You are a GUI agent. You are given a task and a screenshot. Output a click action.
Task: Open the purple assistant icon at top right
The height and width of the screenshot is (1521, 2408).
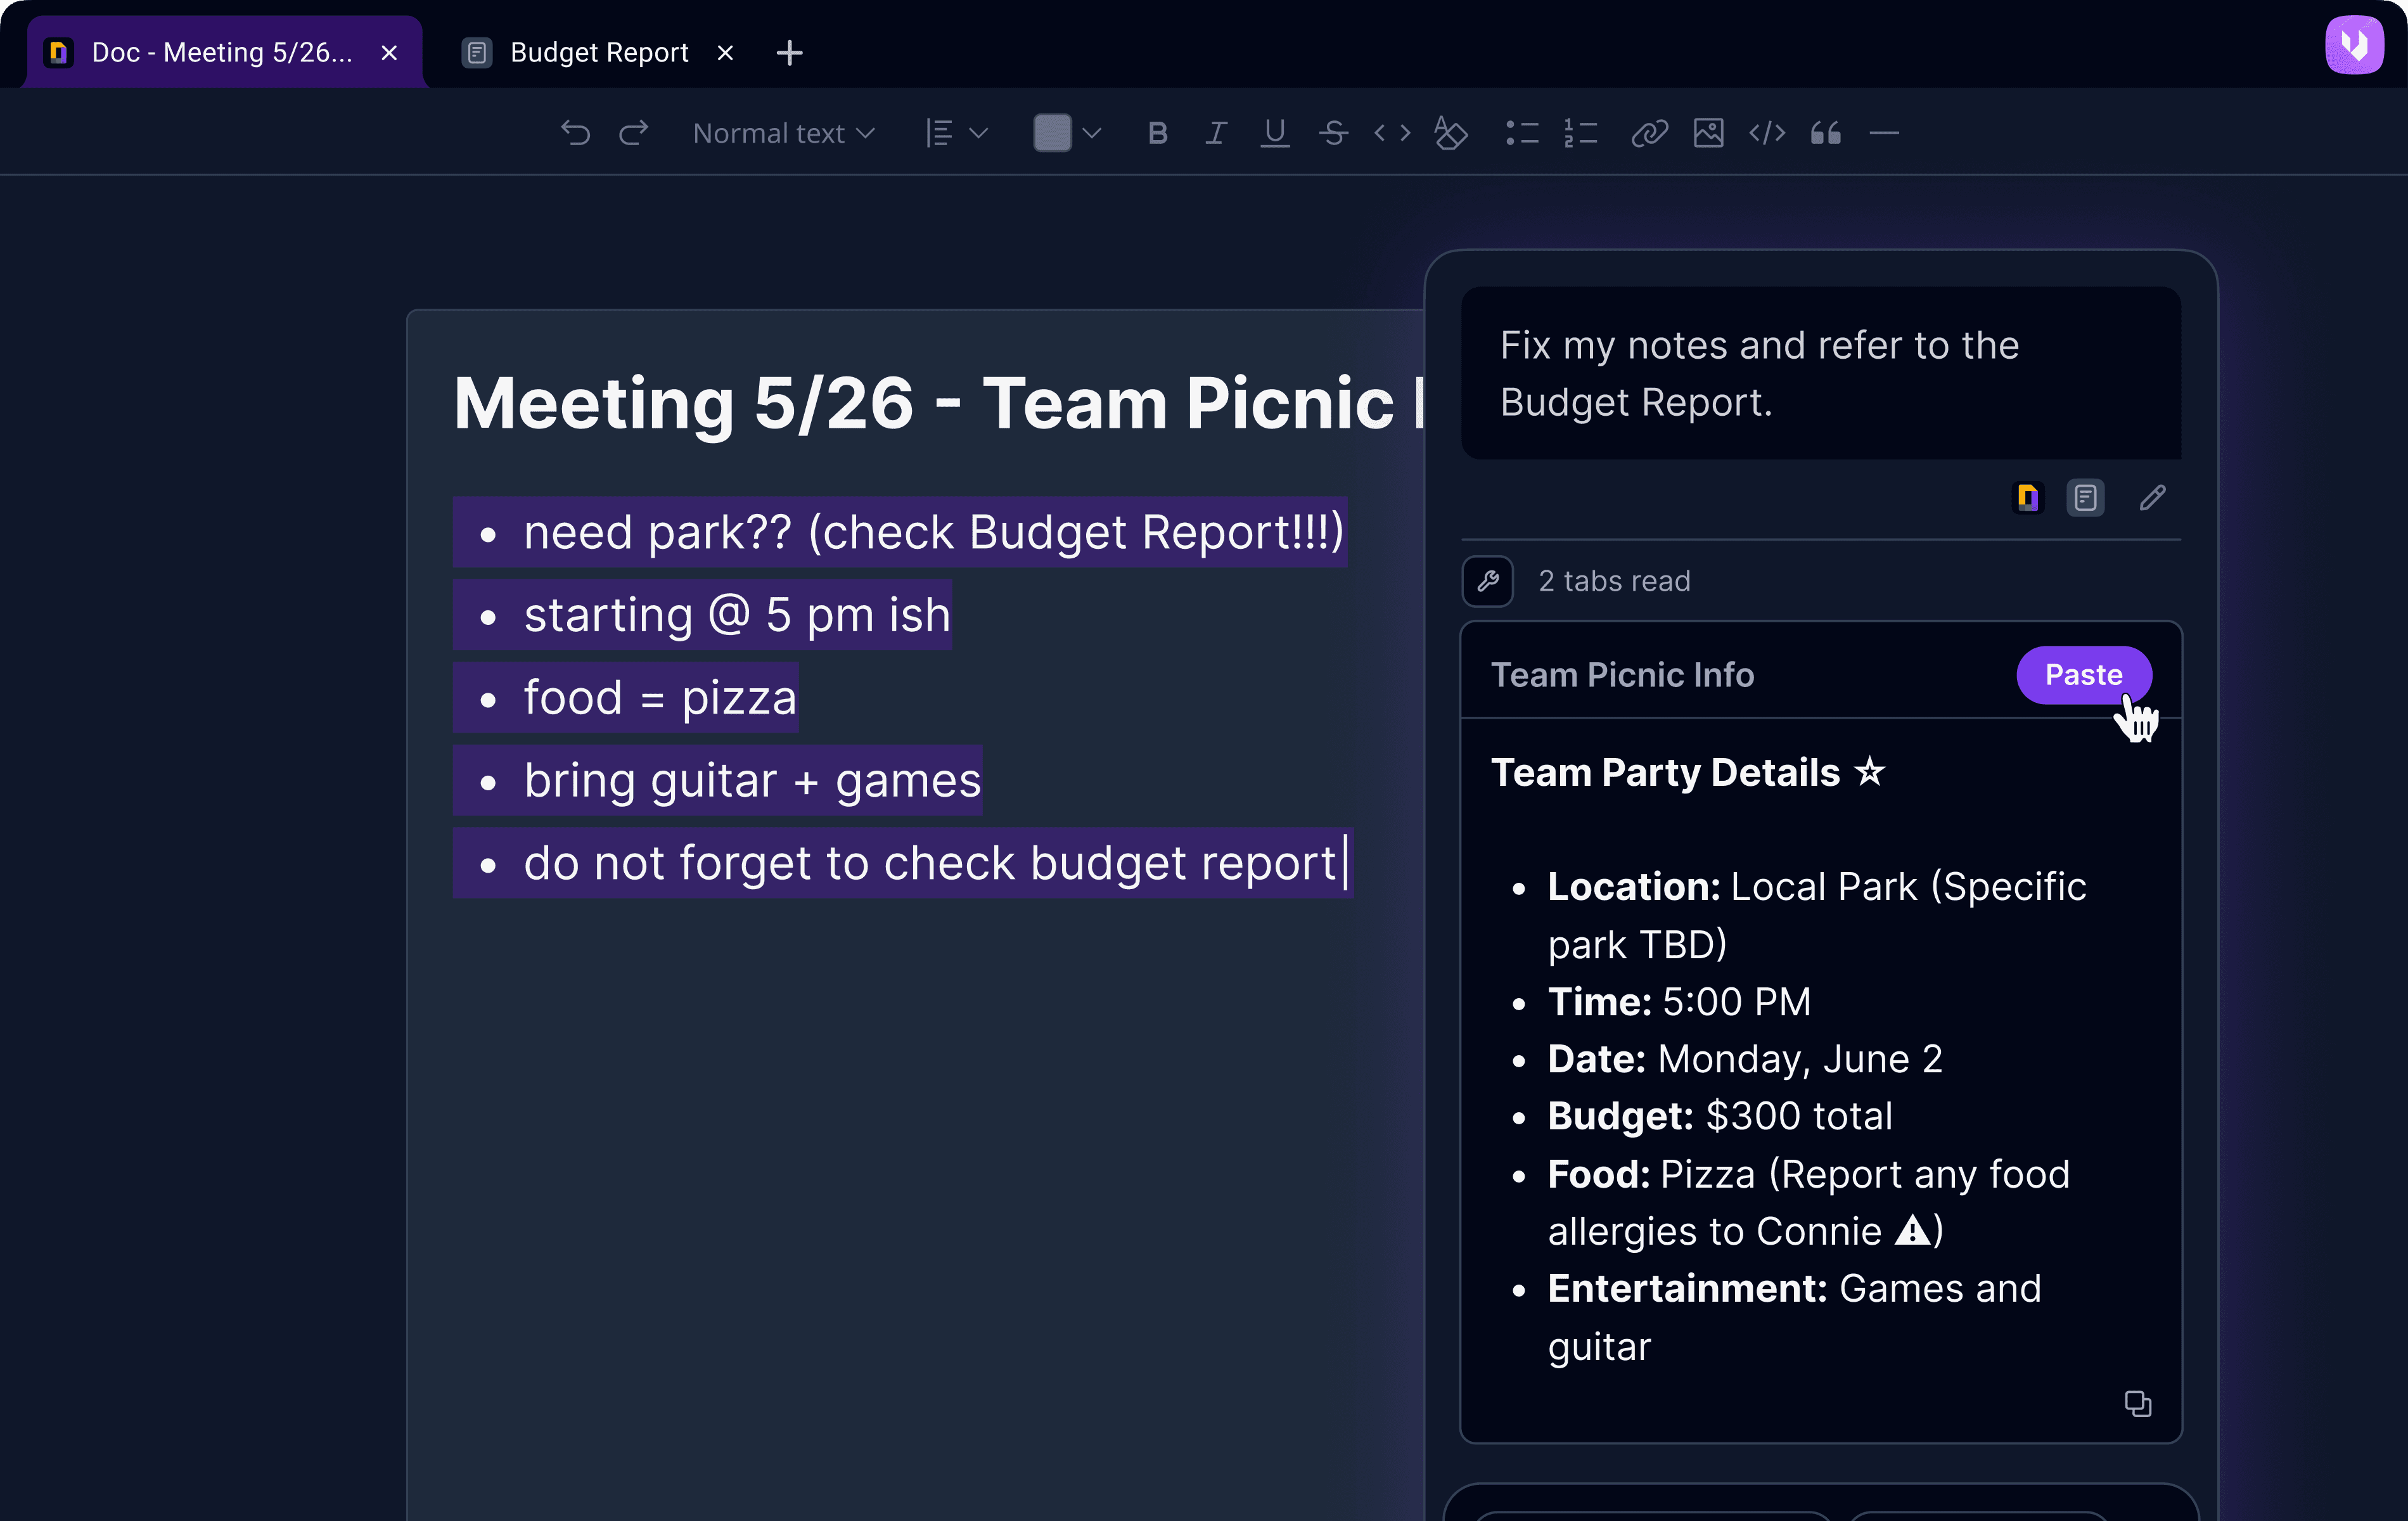point(2355,45)
